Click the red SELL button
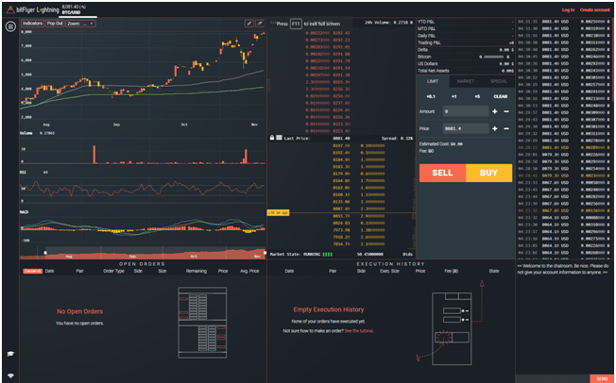Image resolution: width=616 pixels, height=383 pixels. [x=442, y=173]
